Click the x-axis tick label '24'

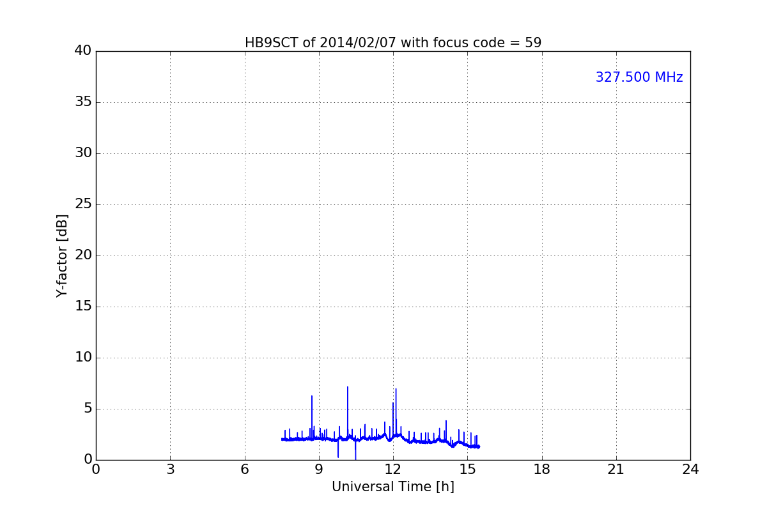(690, 469)
